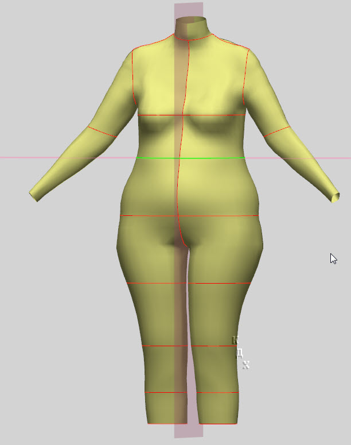Click the "Д" label beside the knee
The image size is (351, 445).
(240, 353)
